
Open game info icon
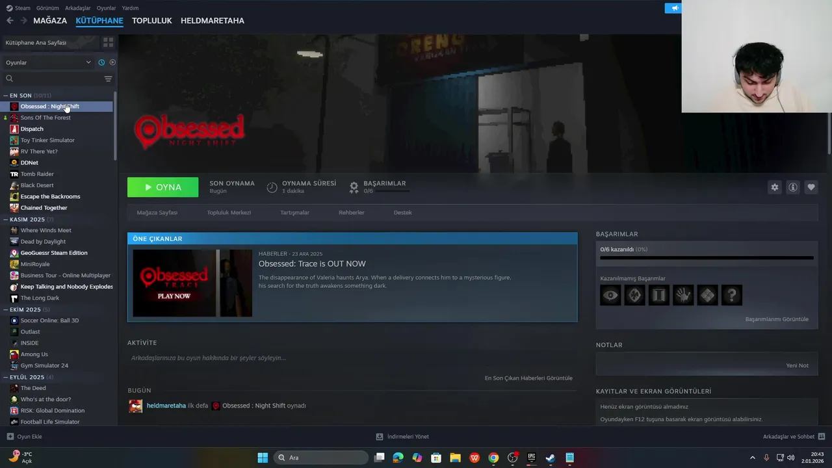tap(793, 187)
